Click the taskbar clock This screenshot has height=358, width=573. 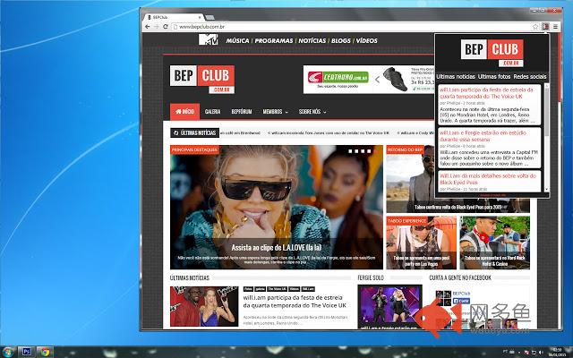coord(557,352)
